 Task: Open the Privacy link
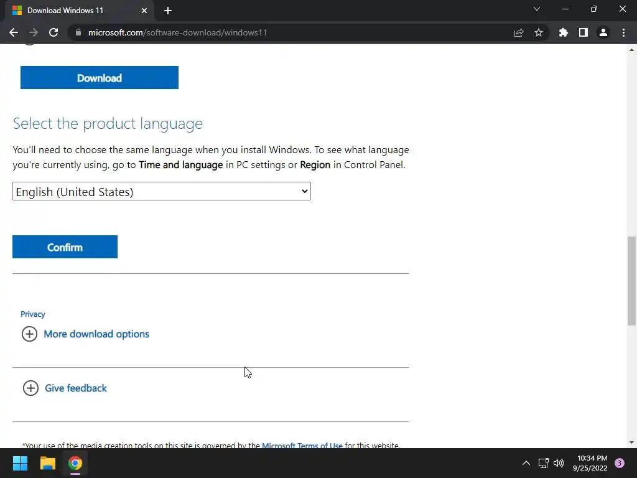click(33, 314)
